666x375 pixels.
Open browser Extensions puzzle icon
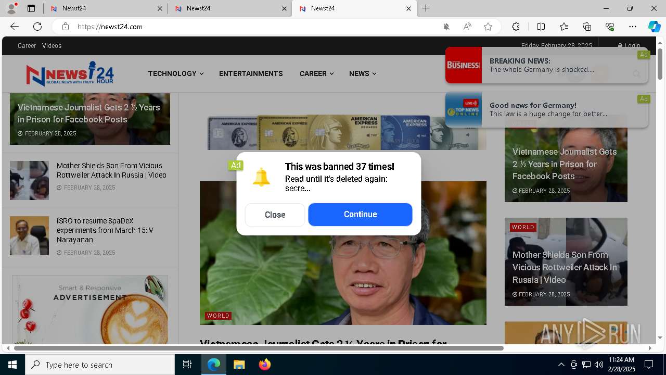(516, 27)
